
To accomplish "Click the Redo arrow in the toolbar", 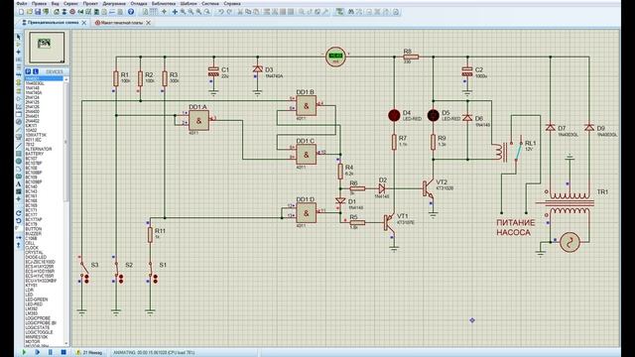I will pyautogui.click(x=229, y=12).
